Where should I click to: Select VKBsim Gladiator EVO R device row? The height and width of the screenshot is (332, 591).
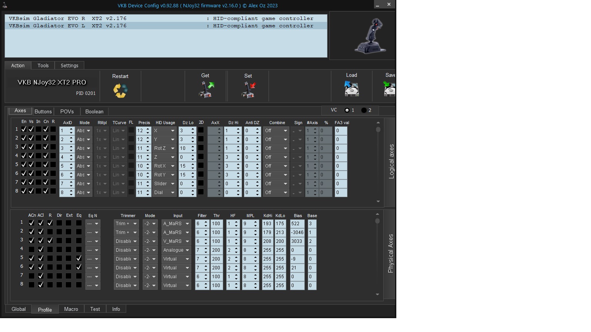pos(166,18)
